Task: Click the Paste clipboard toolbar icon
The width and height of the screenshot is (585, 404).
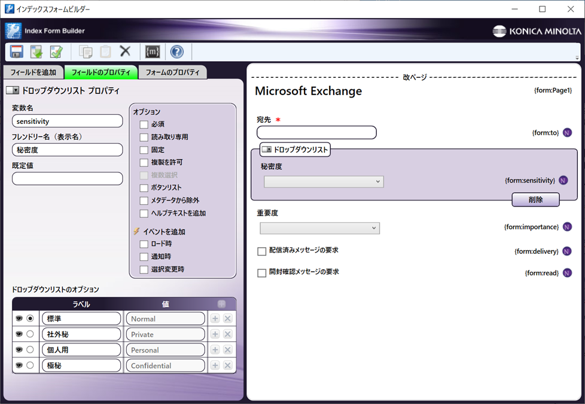Action: click(106, 51)
